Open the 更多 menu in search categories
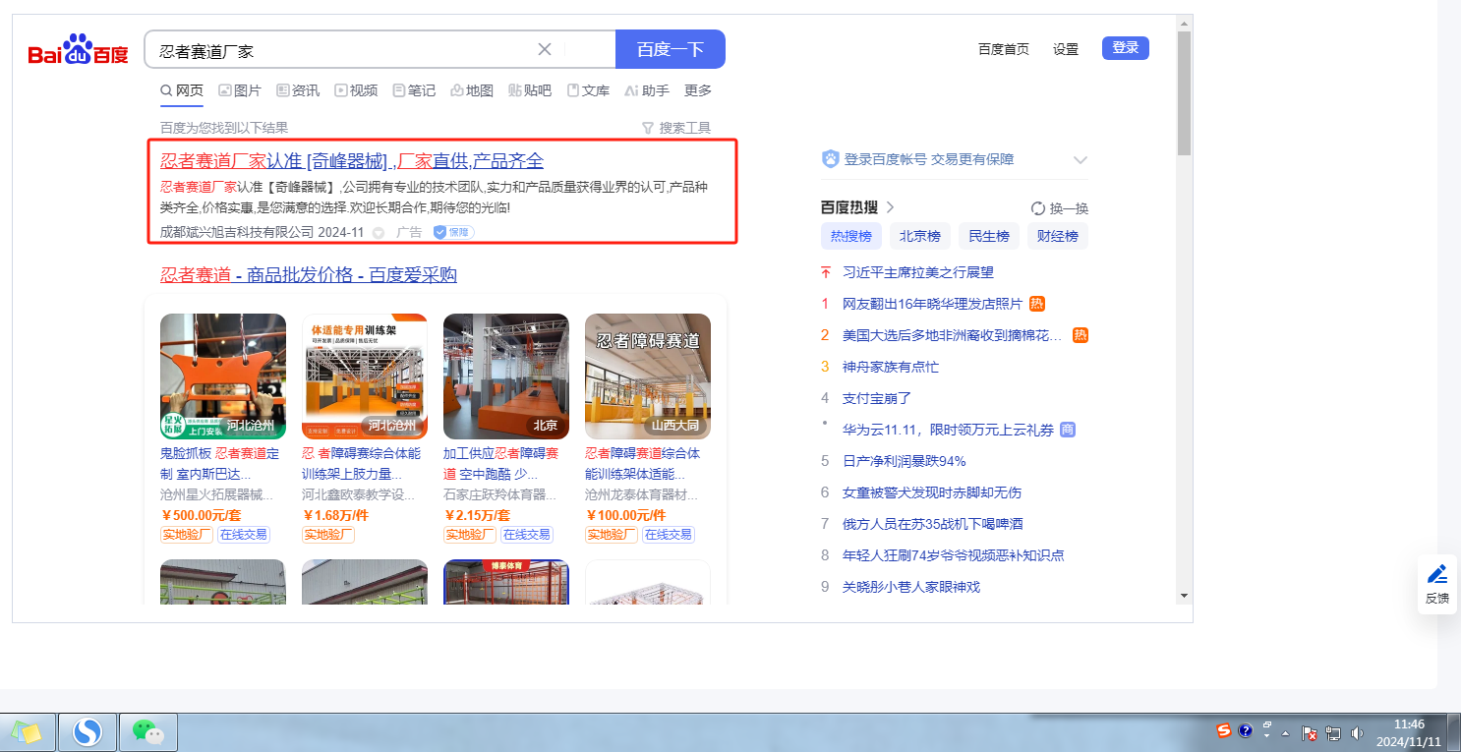The image size is (1461, 752). pyautogui.click(x=698, y=90)
